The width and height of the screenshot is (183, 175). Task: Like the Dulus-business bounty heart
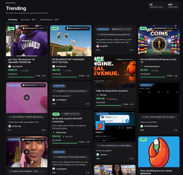pos(131,104)
